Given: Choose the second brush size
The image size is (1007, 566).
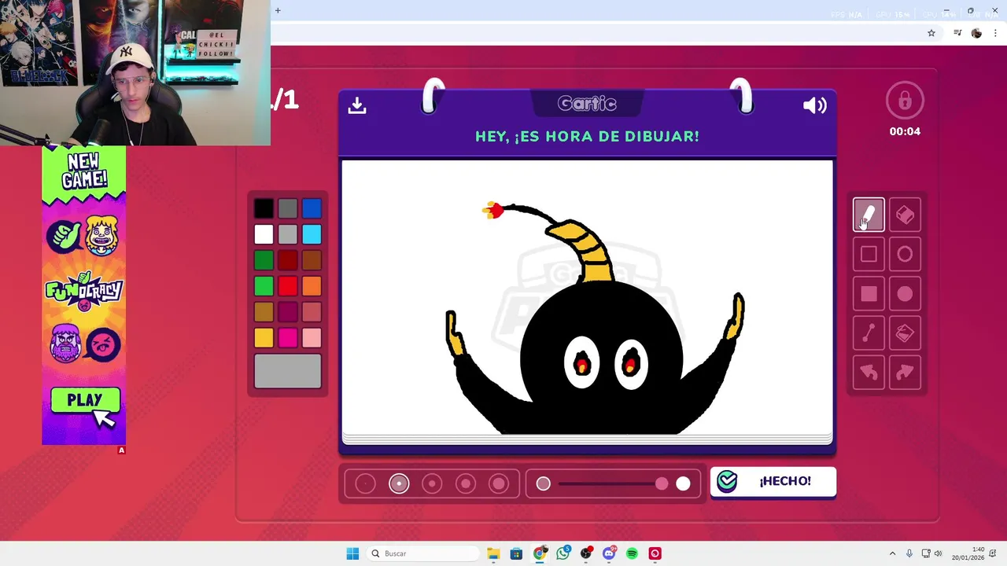Looking at the screenshot, I should click(x=399, y=484).
